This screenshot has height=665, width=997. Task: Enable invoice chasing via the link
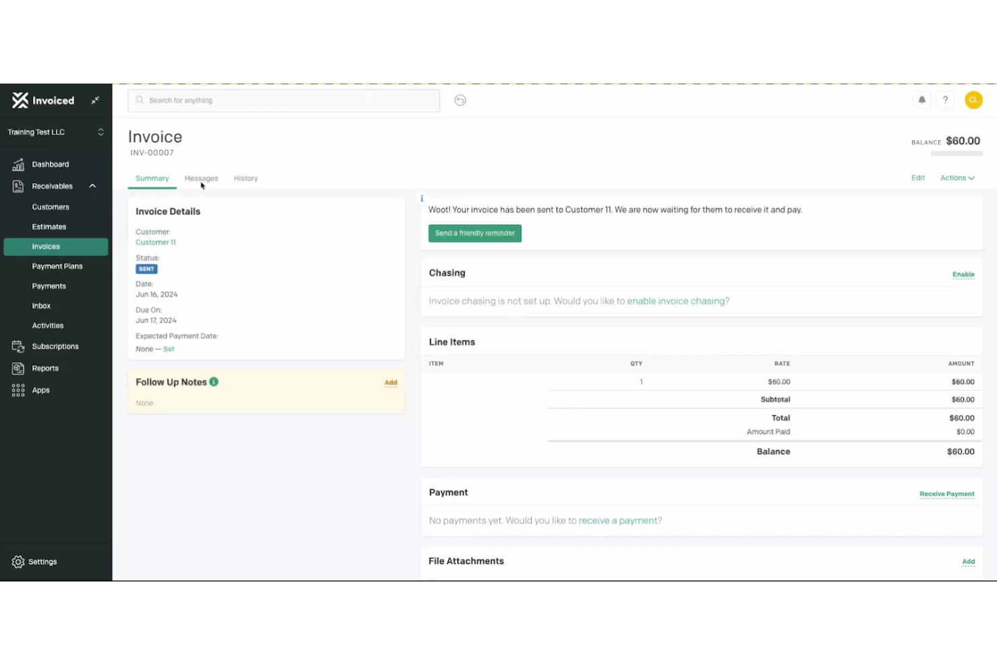pyautogui.click(x=676, y=300)
